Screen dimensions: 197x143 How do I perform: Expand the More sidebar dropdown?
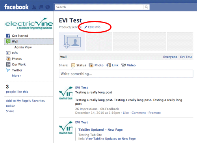pyautogui.click(x=17, y=76)
